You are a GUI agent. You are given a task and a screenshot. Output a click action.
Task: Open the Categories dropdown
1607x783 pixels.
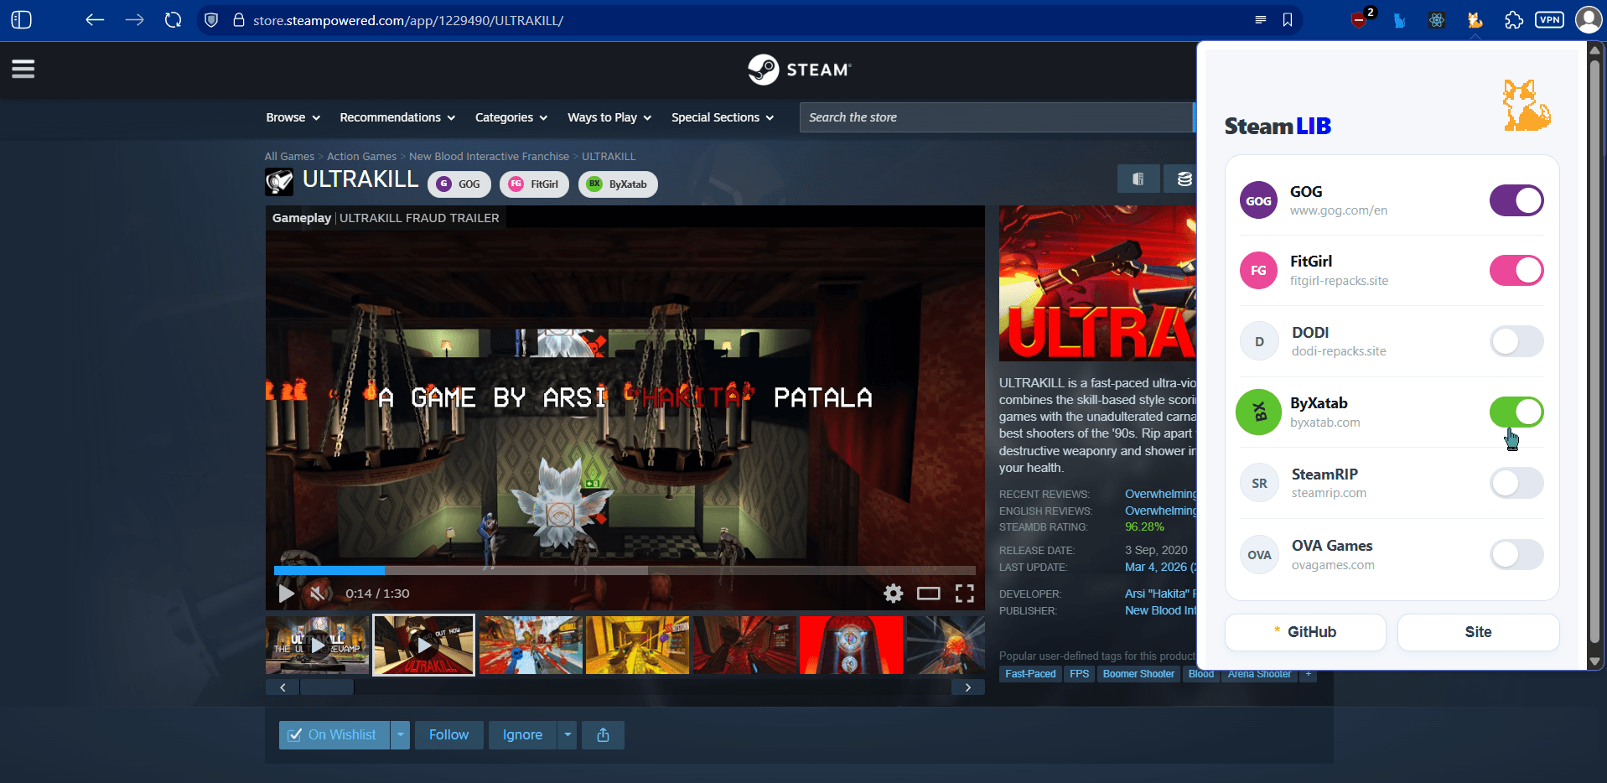[x=510, y=117]
